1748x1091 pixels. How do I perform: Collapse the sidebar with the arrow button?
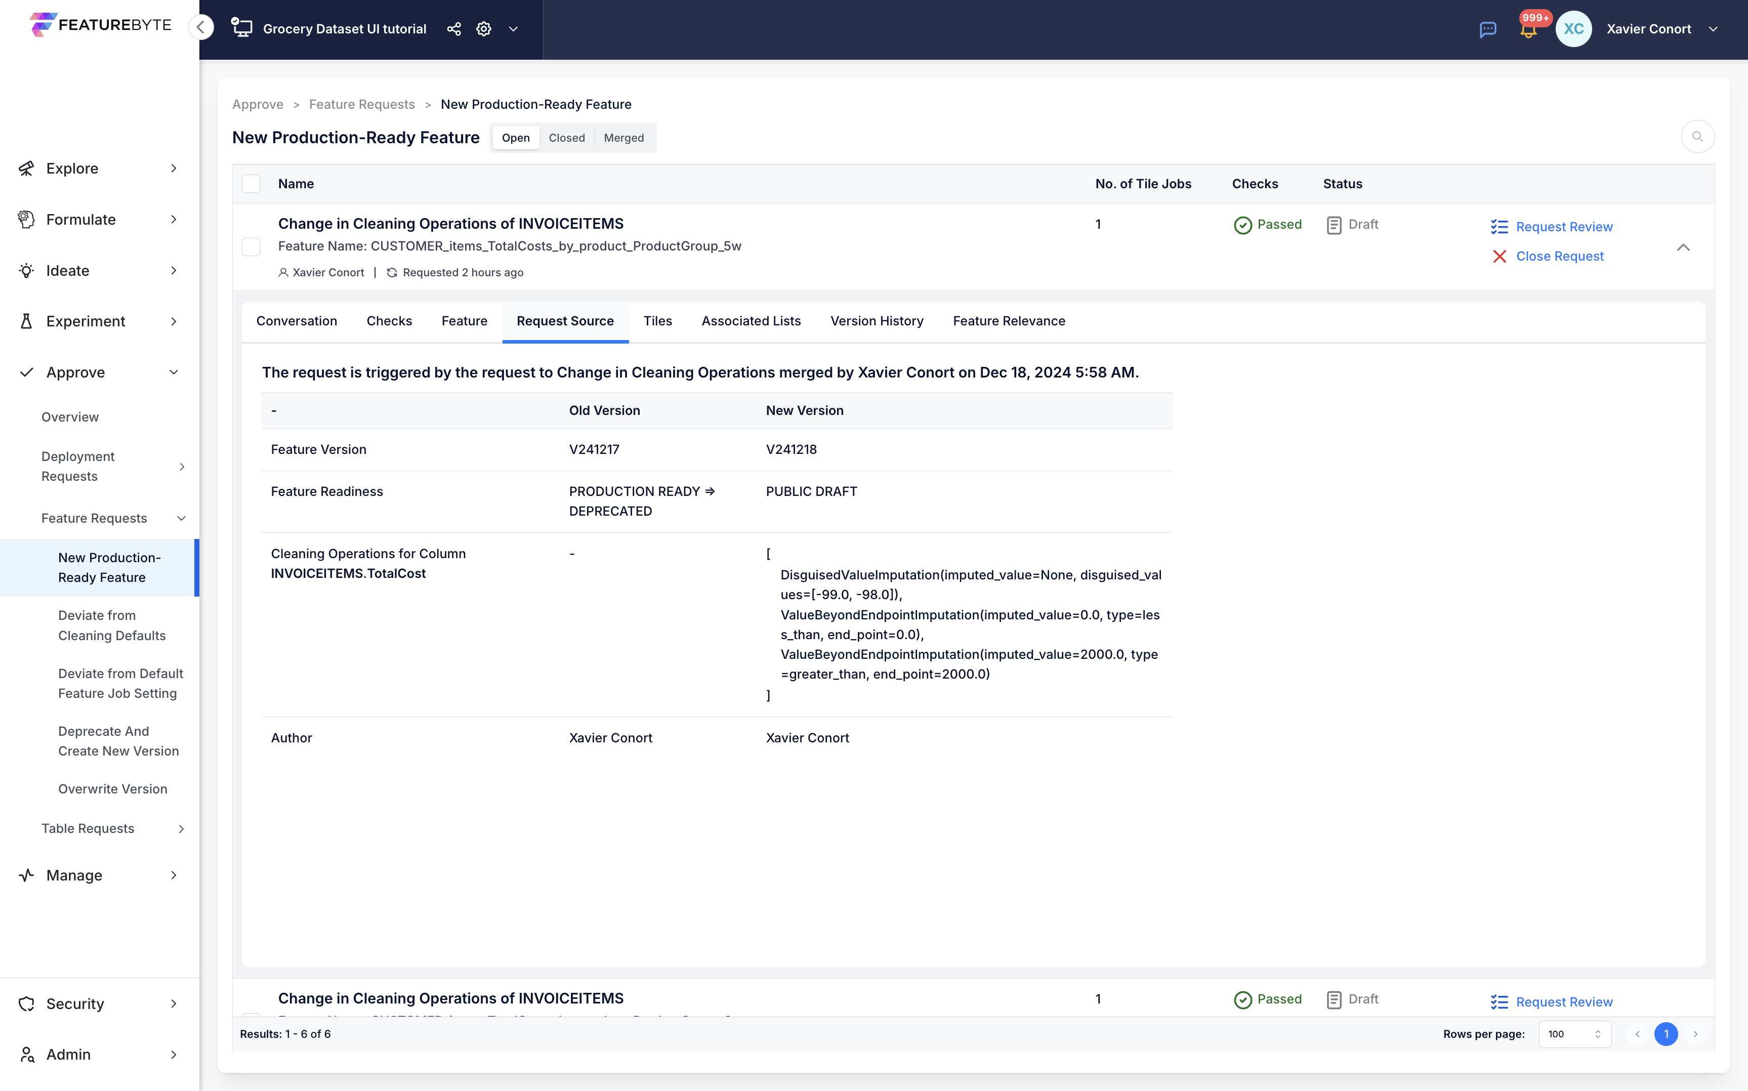click(x=201, y=27)
